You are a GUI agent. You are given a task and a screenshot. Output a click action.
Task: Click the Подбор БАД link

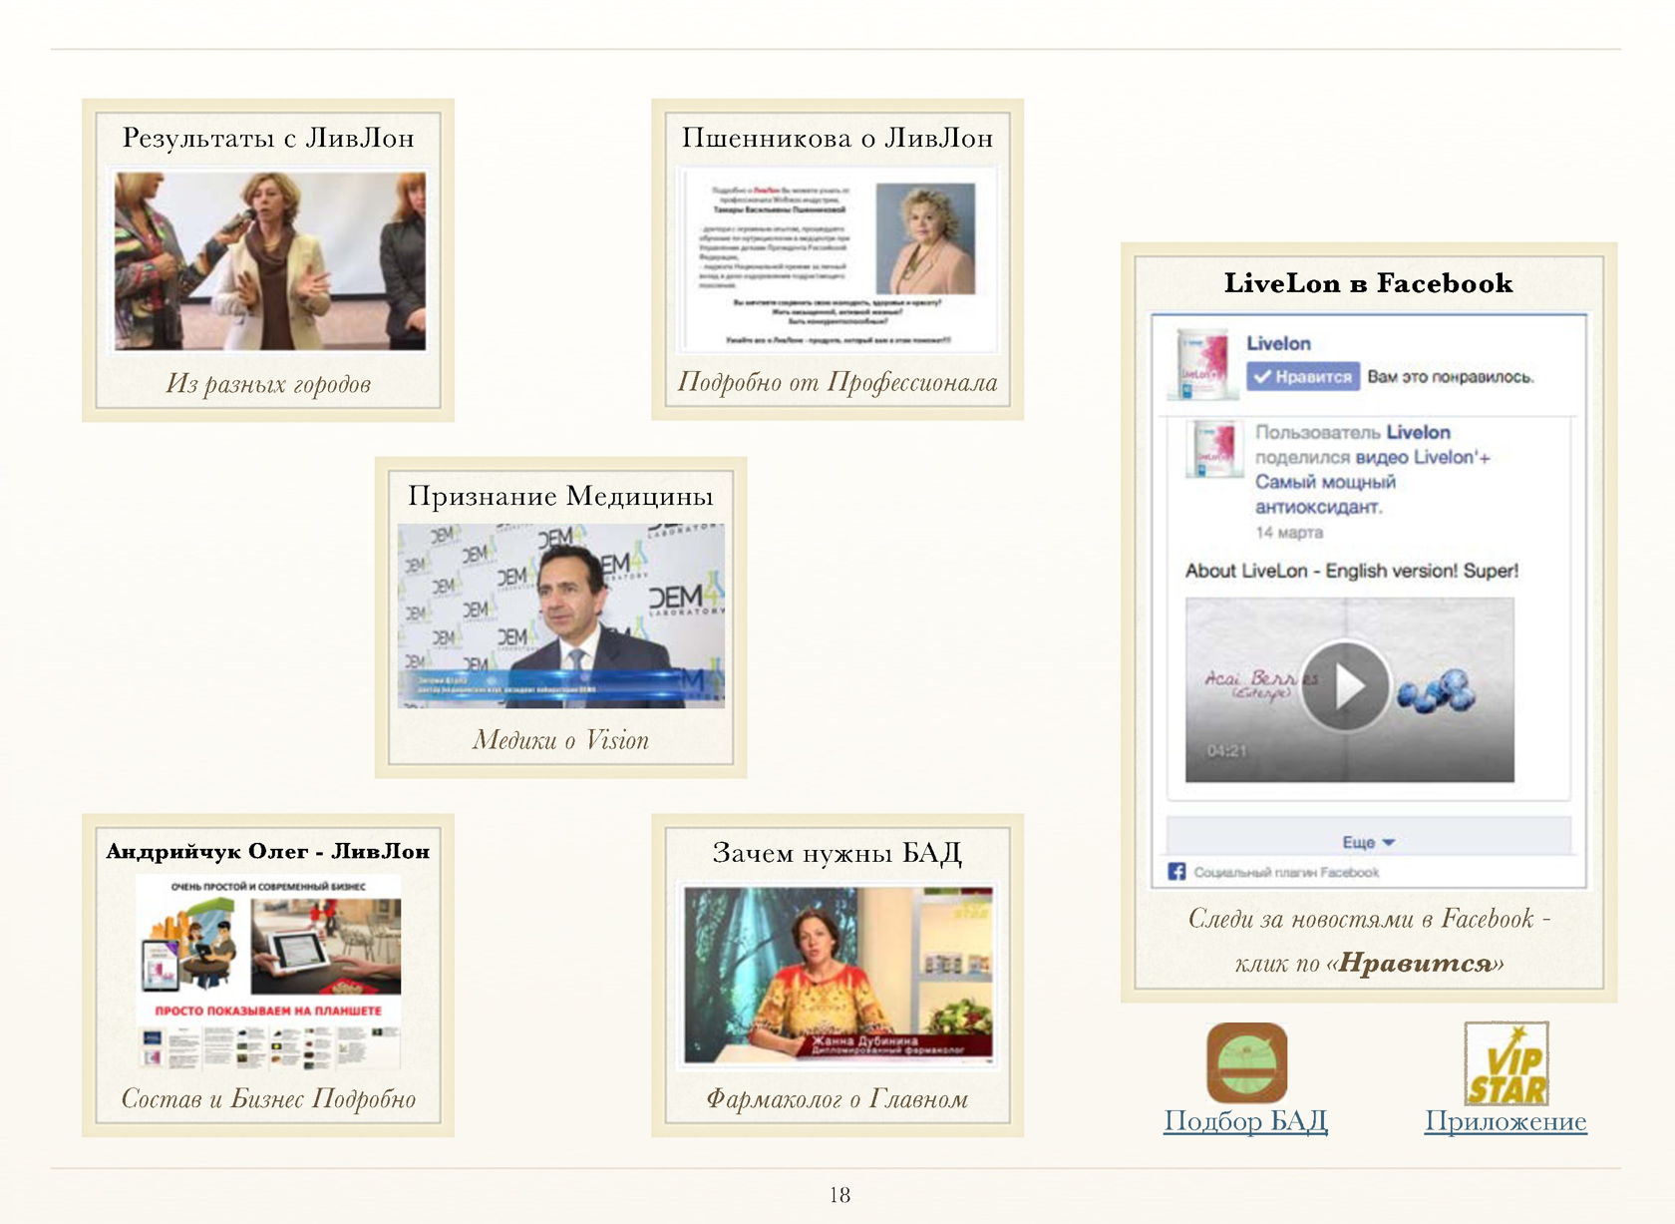[1246, 1121]
